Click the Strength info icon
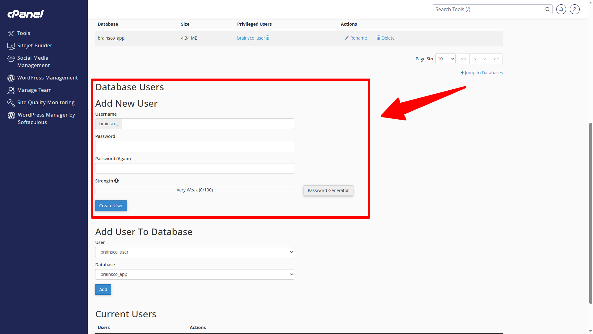593x334 pixels. [x=116, y=181]
